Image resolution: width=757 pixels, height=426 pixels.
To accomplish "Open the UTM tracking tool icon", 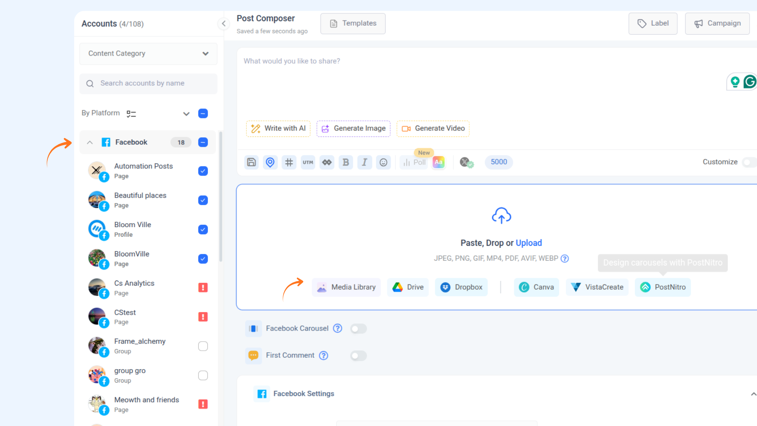I will (x=308, y=162).
